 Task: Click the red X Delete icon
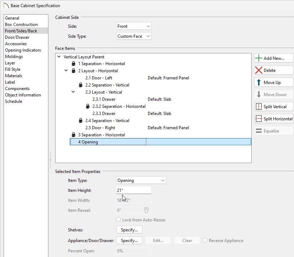[x=259, y=70]
